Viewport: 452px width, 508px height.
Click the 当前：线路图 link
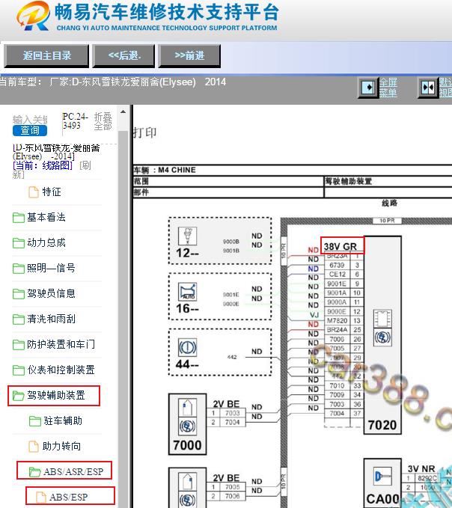tap(43, 165)
